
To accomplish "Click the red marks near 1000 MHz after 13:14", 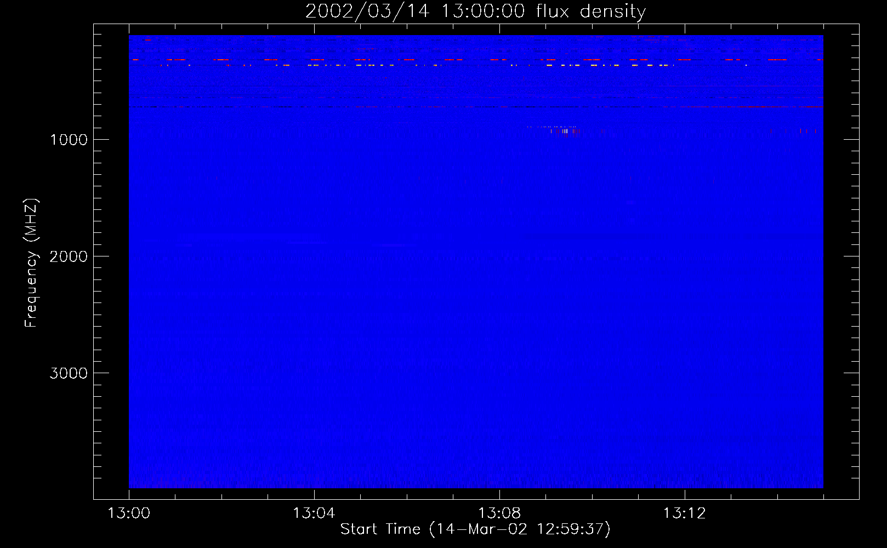I will (x=800, y=131).
